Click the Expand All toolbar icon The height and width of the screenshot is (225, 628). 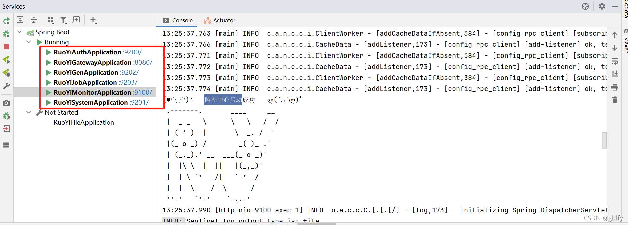point(20,20)
